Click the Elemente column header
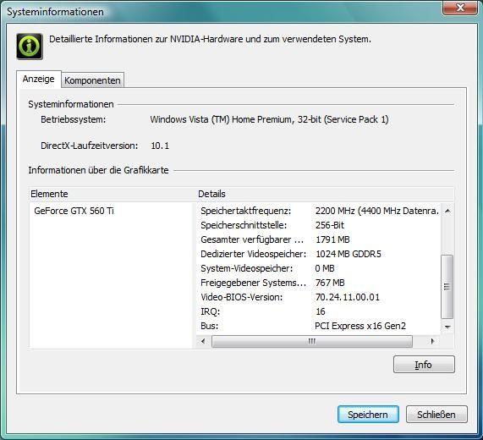The image size is (483, 440). 113,194
